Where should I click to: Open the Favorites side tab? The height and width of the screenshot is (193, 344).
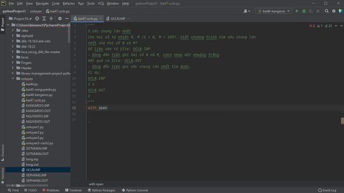[3, 176]
